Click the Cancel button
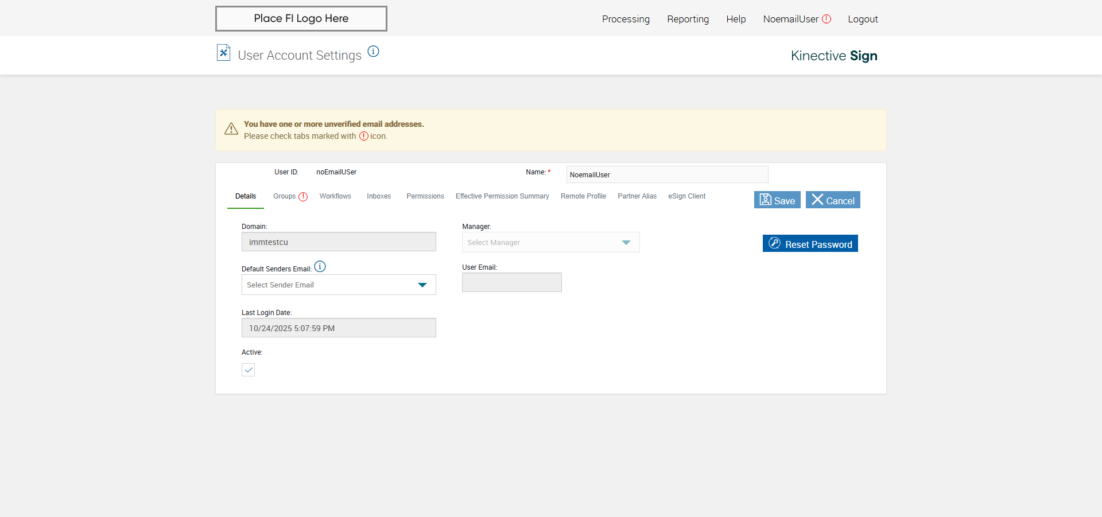 (x=833, y=200)
